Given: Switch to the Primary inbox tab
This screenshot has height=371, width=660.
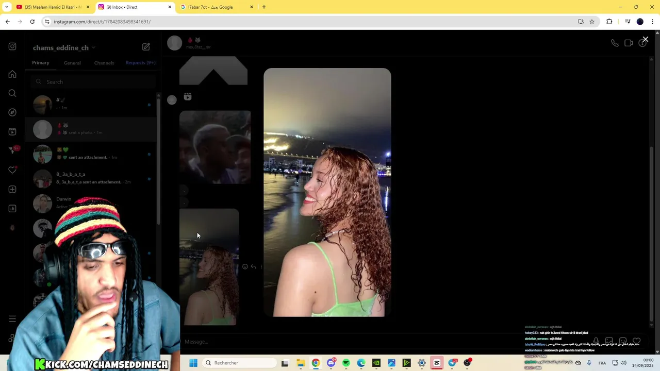Looking at the screenshot, I should tap(41, 63).
